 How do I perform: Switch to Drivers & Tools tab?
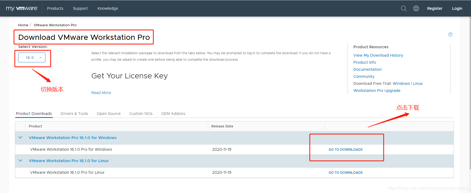coord(74,114)
